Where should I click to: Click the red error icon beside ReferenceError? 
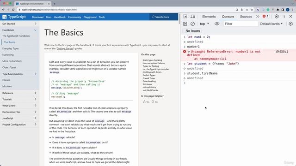tap(185, 52)
